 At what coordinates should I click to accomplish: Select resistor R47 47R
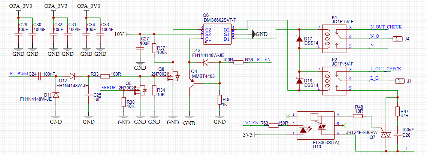397,112
